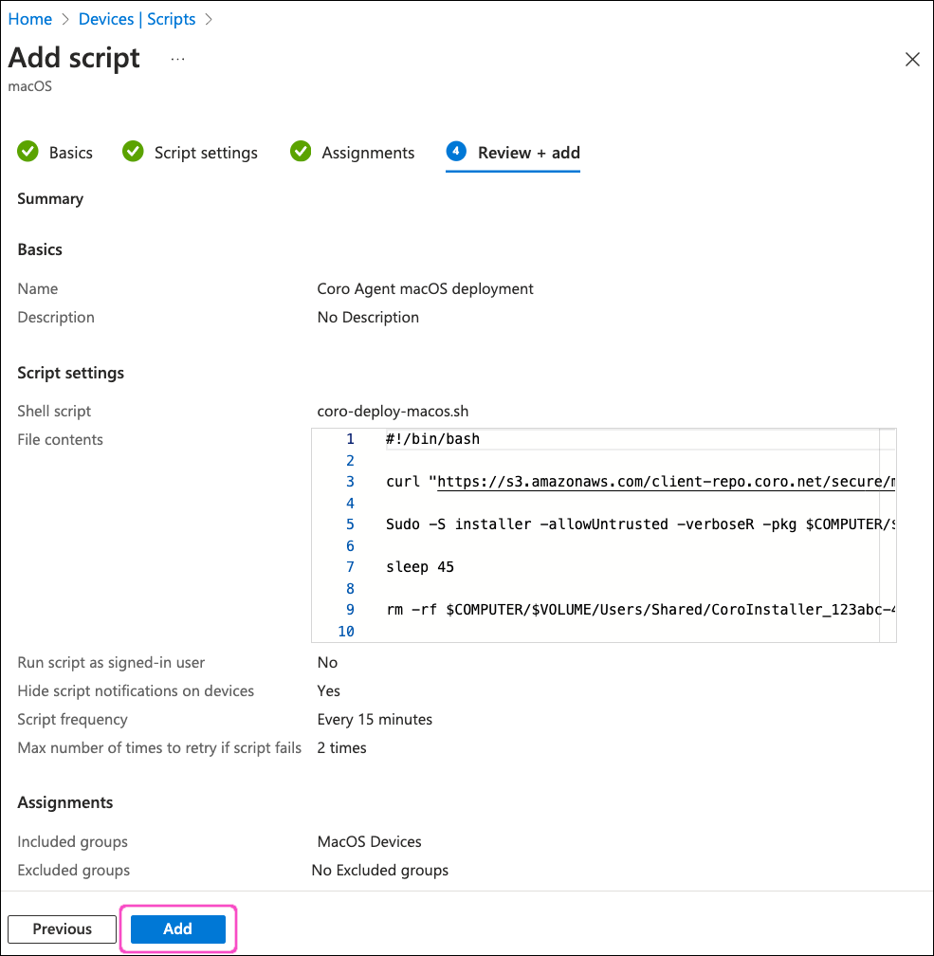Click the sleep 45 line in the script
Image resolution: width=934 pixels, height=956 pixels.
click(420, 567)
